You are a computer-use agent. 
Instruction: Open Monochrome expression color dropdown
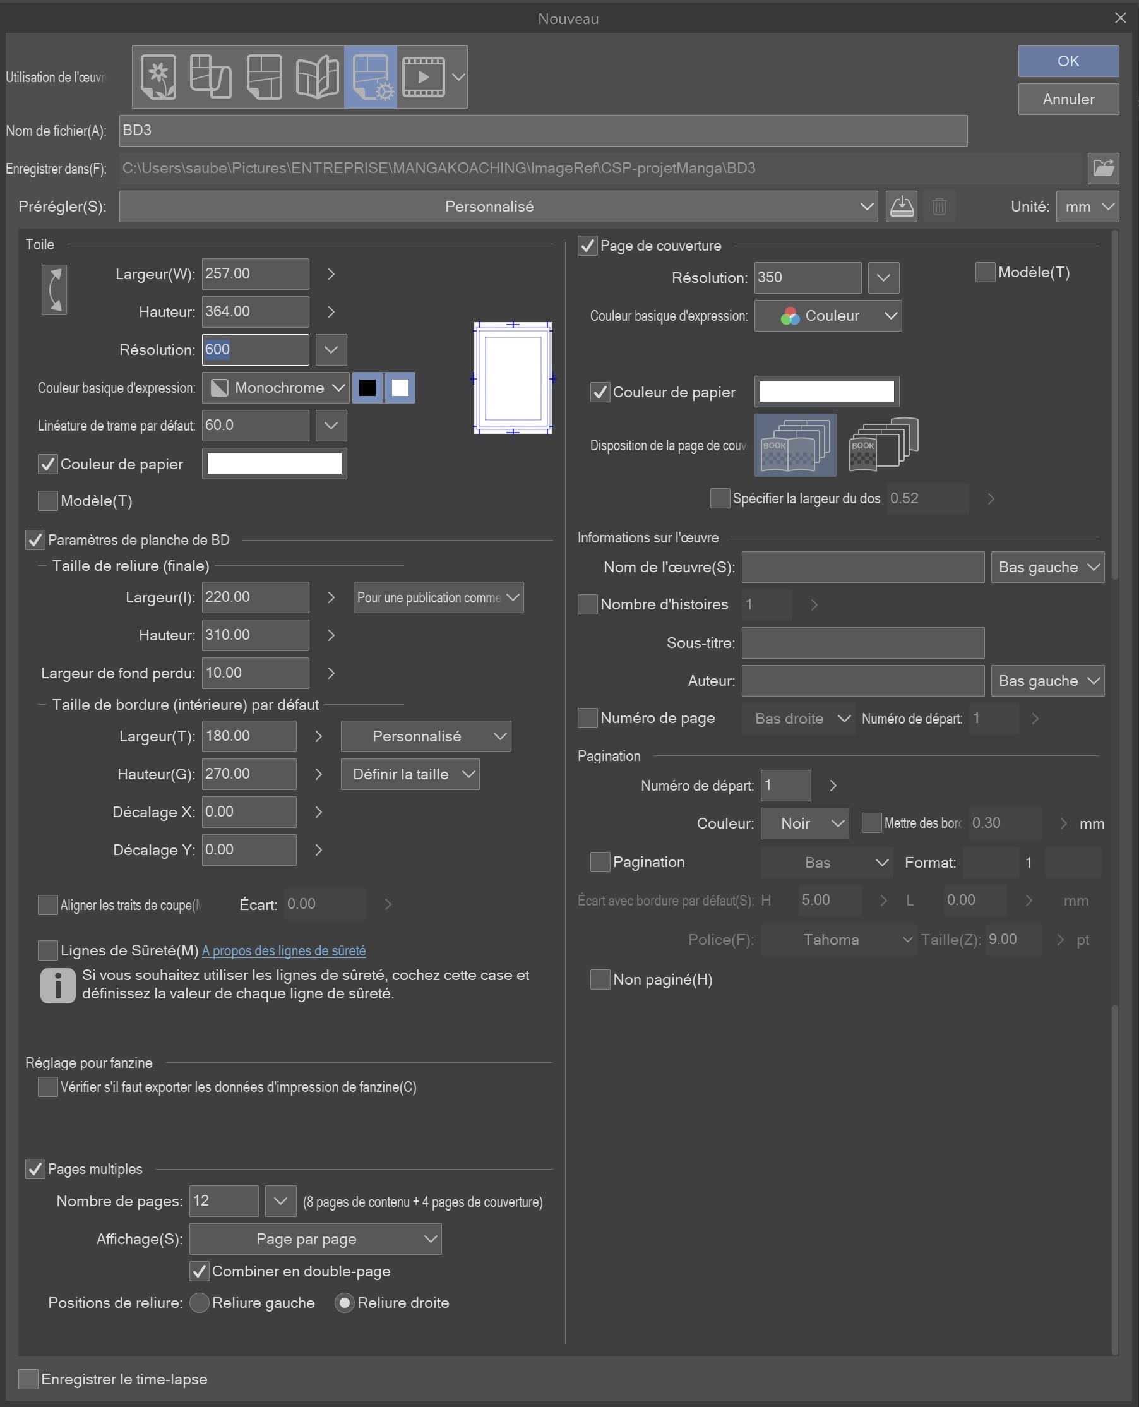(x=275, y=388)
